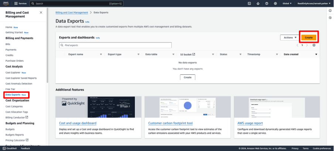Open Credits in sidebar
The image size is (334, 151).
click(x=9, y=55)
